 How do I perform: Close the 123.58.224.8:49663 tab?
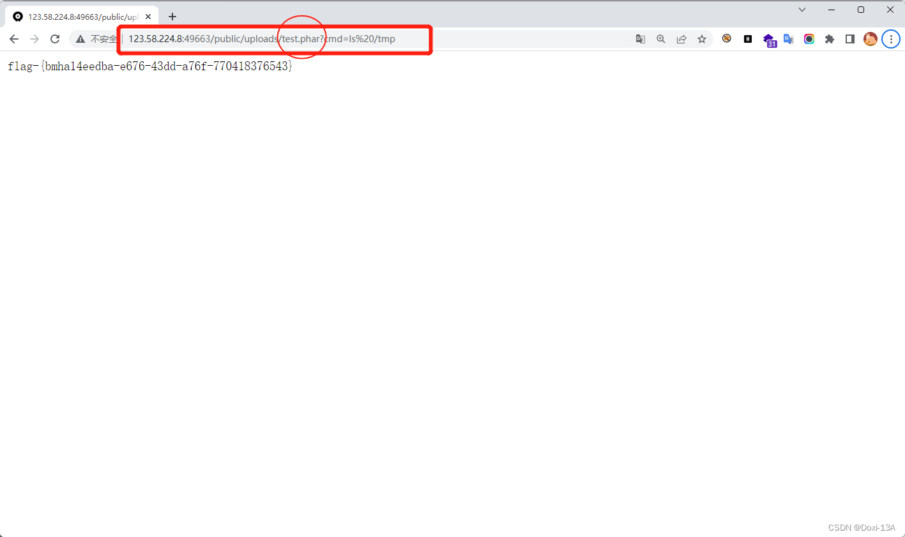tap(148, 17)
